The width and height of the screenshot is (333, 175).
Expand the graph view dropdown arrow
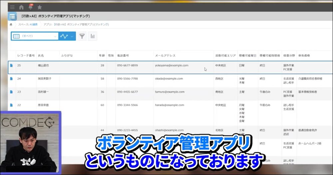(72, 36)
